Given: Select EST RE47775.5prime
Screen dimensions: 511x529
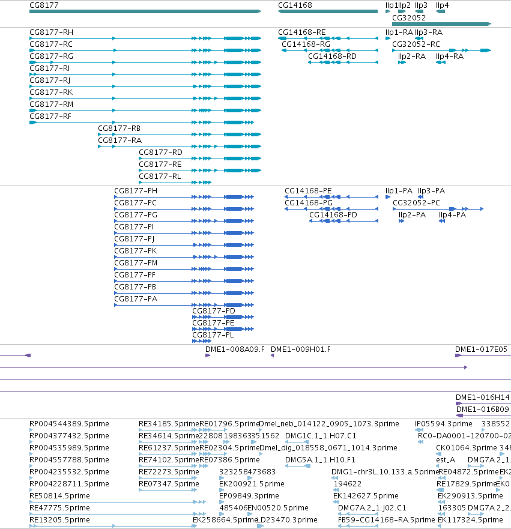Looking at the screenshot, I should click(x=118, y=514).
